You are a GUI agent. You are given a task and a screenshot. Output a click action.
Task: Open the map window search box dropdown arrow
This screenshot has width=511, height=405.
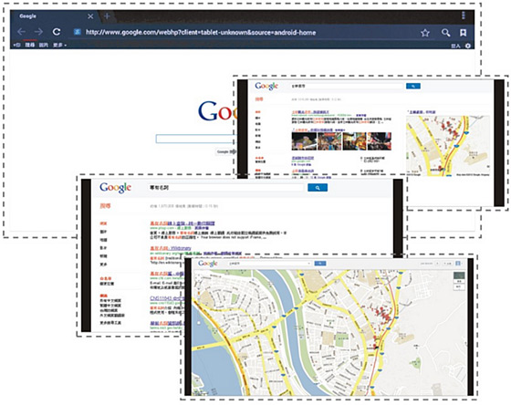308,264
